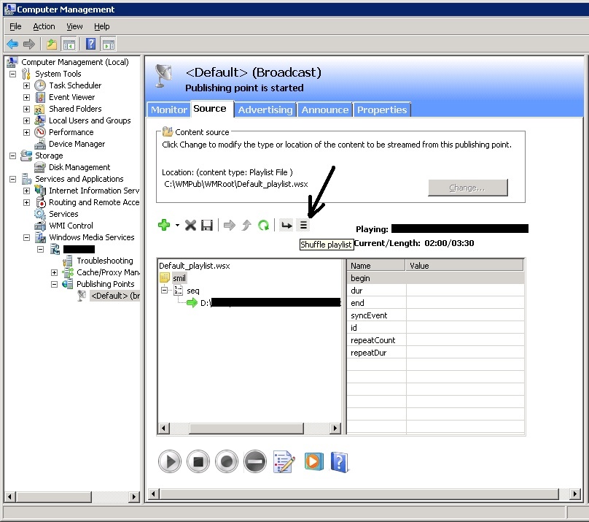This screenshot has width=589, height=522.
Task: Collapse Services and Applications node
Action: tap(13, 179)
